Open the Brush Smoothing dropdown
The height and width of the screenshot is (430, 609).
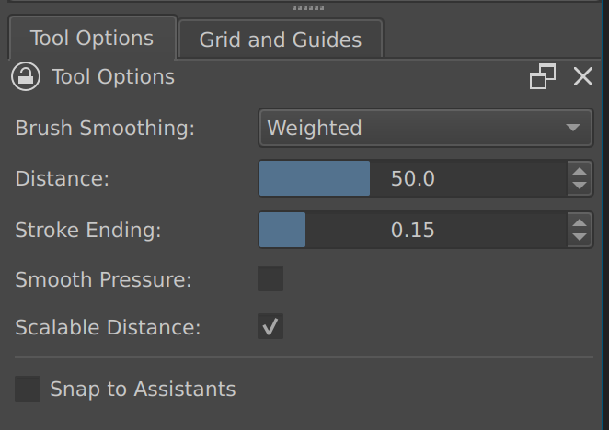(x=426, y=128)
